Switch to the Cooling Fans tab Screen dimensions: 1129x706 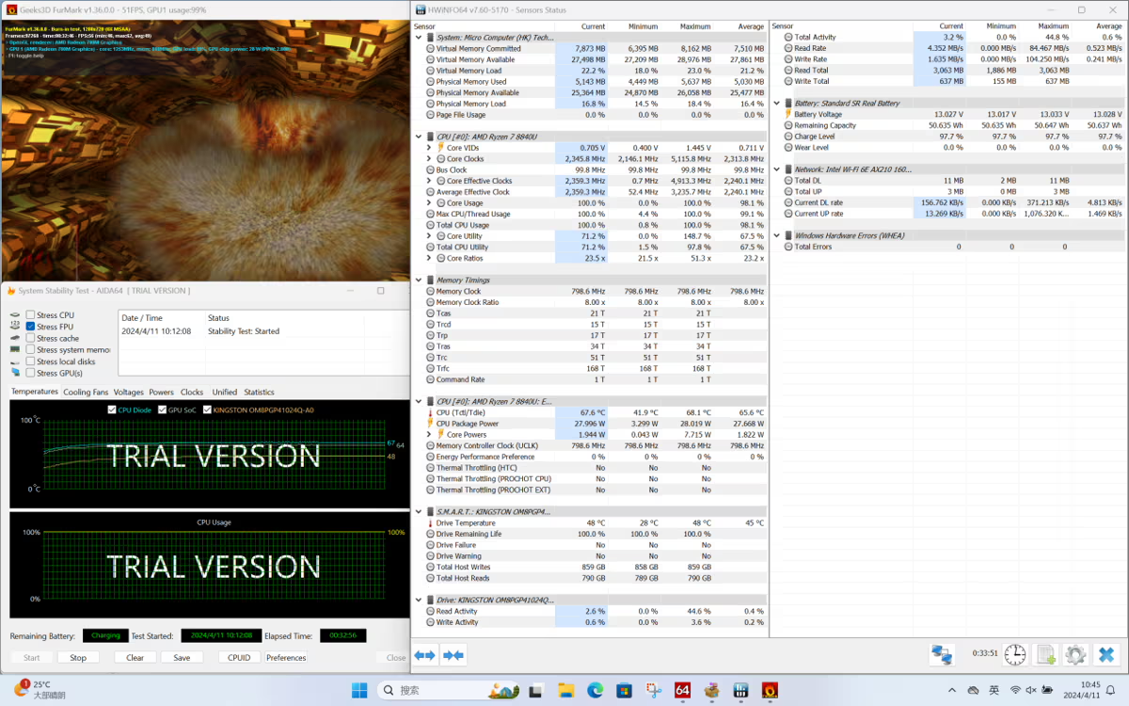tap(86, 393)
